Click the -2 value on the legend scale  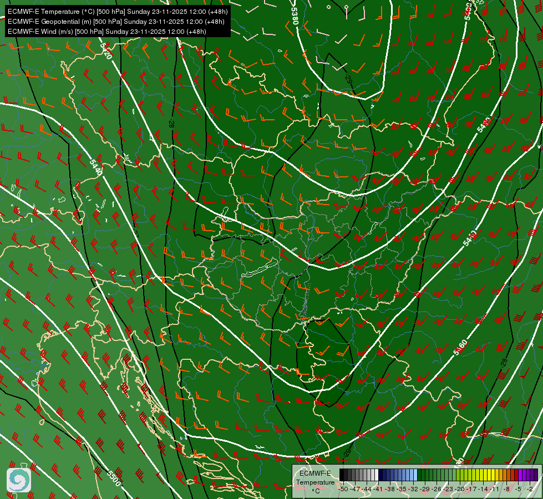pos(530,489)
